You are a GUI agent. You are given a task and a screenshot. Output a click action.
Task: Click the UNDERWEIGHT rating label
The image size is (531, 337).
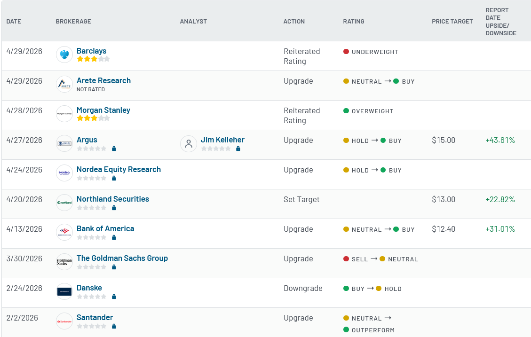[375, 52]
